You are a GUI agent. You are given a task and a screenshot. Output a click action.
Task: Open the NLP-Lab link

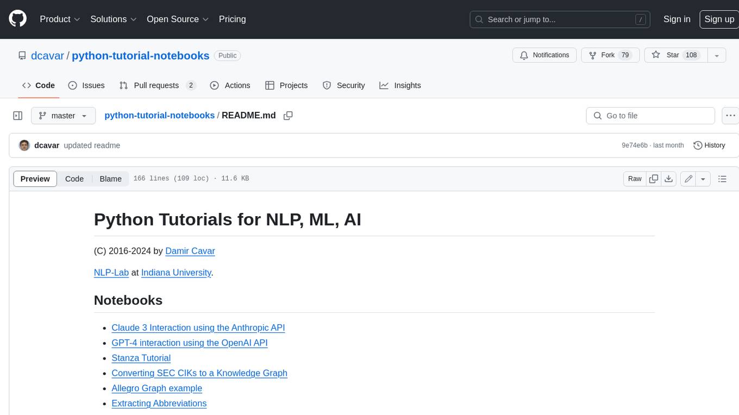pos(111,272)
